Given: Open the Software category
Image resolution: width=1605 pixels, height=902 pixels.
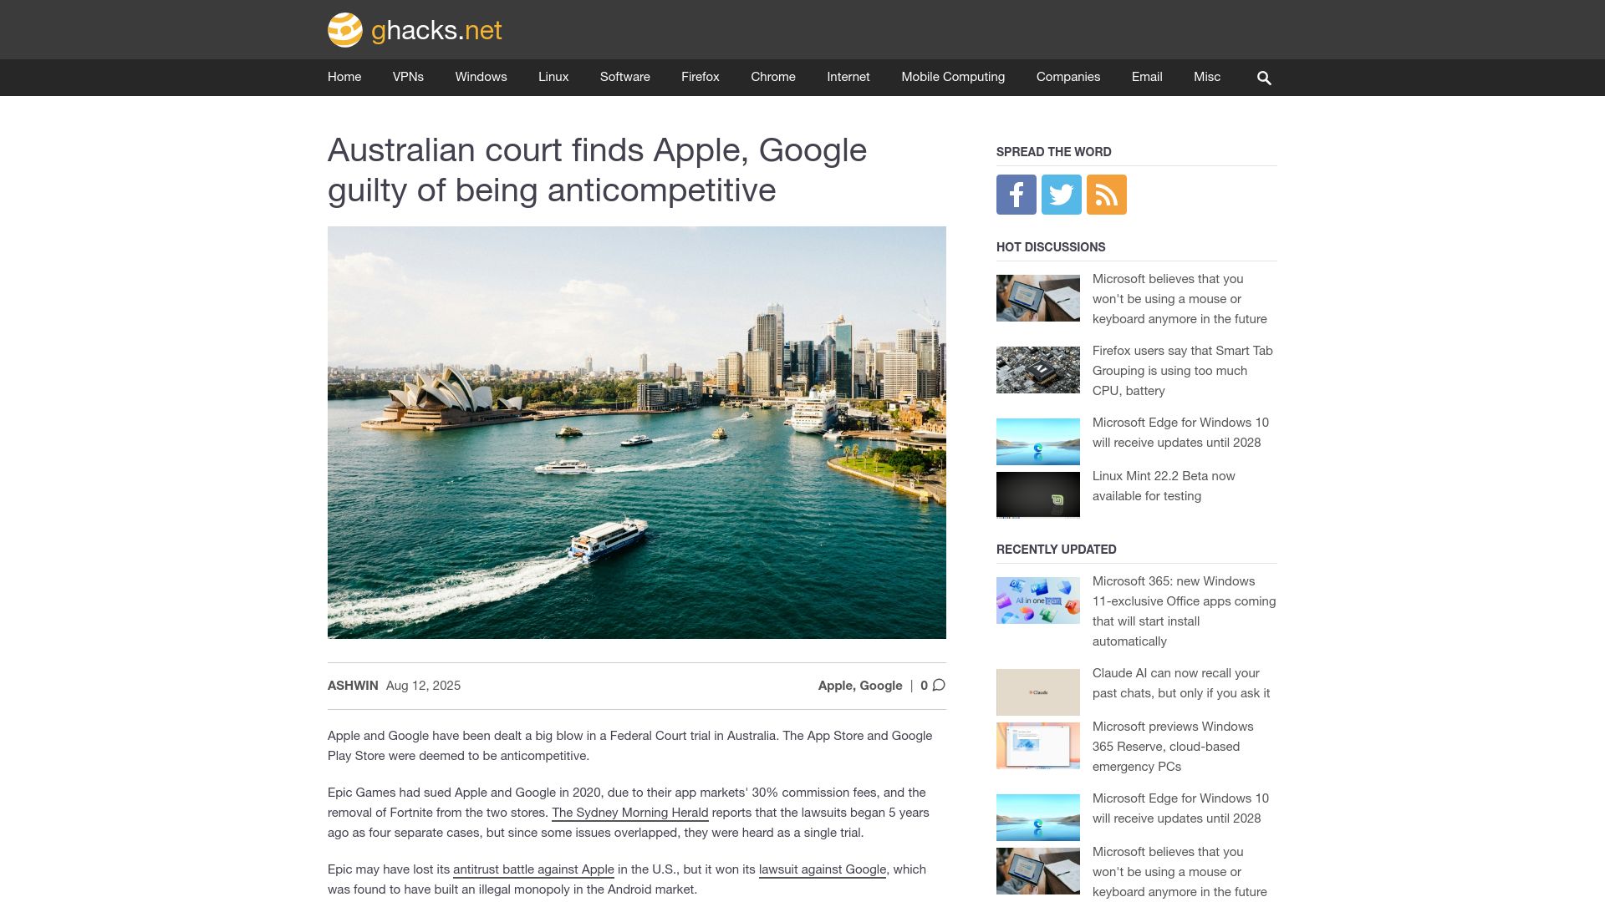Looking at the screenshot, I should (x=624, y=77).
